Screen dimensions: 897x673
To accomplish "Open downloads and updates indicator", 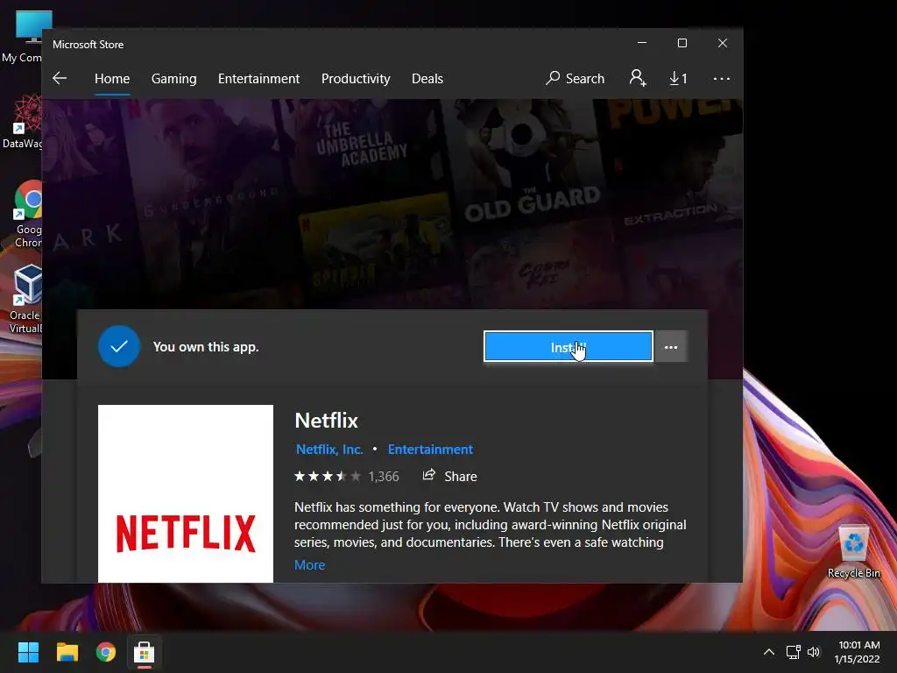I will pyautogui.click(x=678, y=78).
